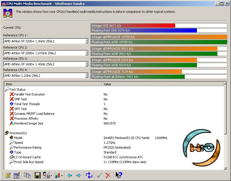Click the memory chip icon beside L2 On-board Cache
This screenshot has height=181, width=231.
(x=12, y=157)
